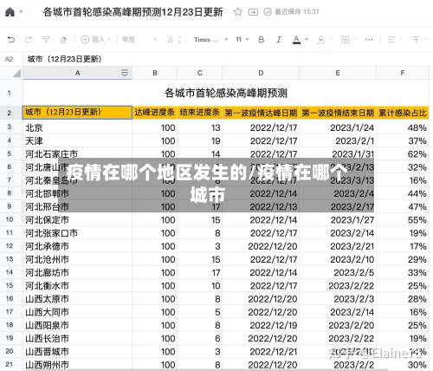433x371 pixels.
Task: Open the 插入 insert menu
Action: coord(95,39)
